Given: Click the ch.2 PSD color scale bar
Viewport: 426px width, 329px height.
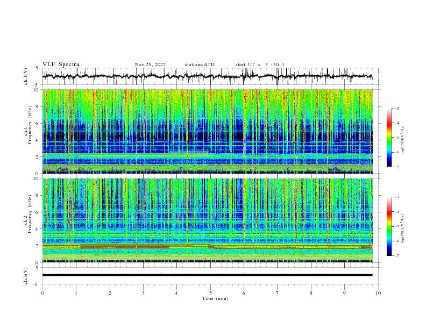Looking at the screenshot, I should pyautogui.click(x=389, y=226).
